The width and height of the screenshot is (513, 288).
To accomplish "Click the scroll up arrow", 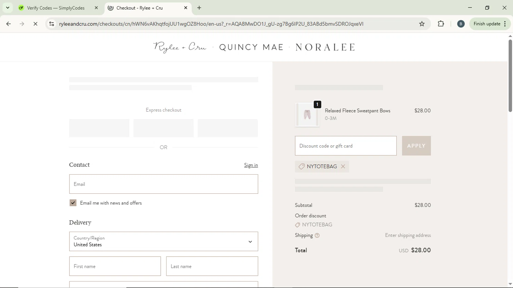I will pyautogui.click(x=510, y=36).
